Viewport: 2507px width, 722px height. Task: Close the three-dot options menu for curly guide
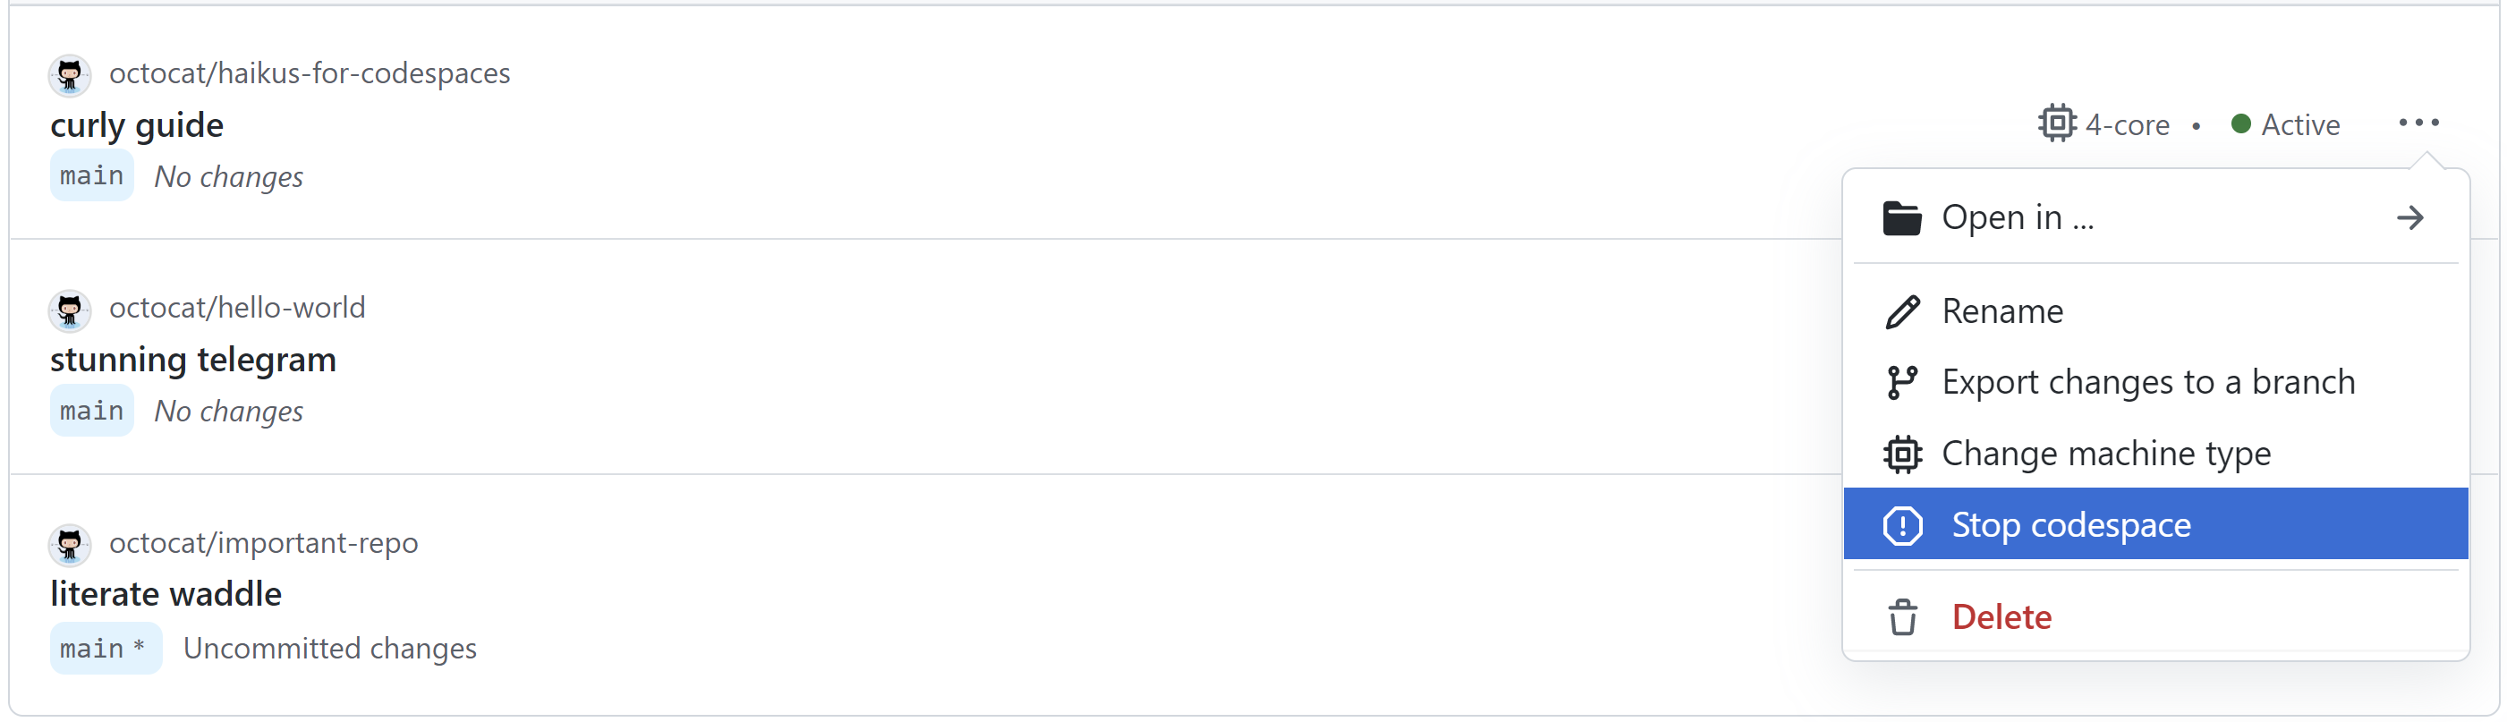coord(2418,123)
